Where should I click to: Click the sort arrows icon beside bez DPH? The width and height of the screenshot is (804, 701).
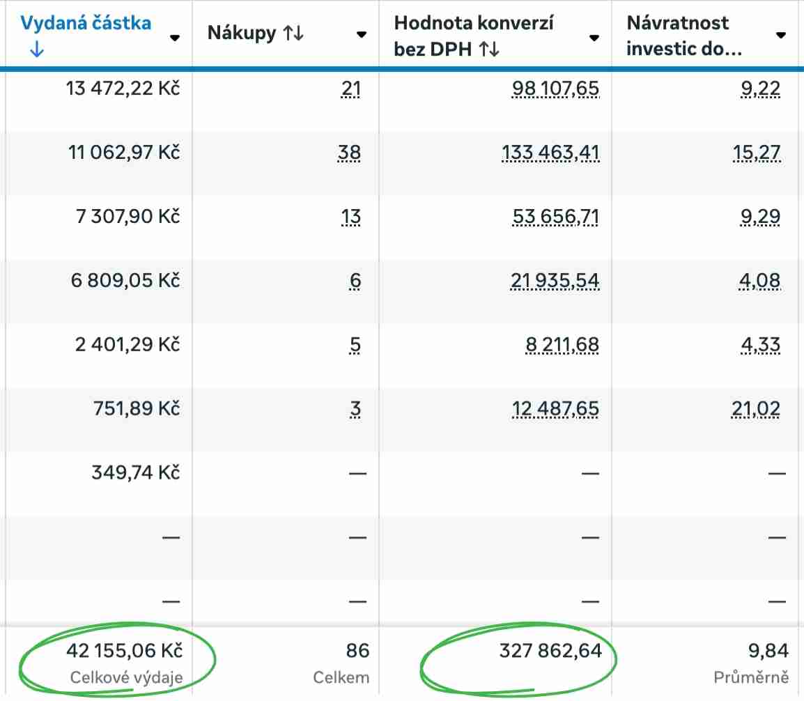488,49
